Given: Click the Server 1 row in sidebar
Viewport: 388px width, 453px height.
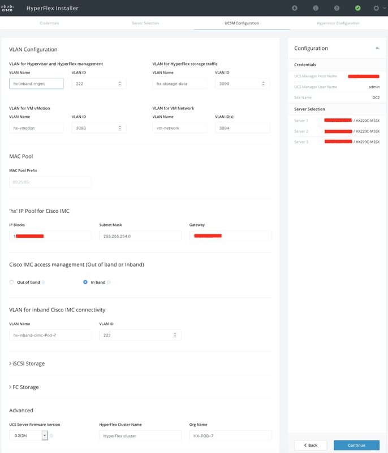Looking at the screenshot, I should point(337,121).
